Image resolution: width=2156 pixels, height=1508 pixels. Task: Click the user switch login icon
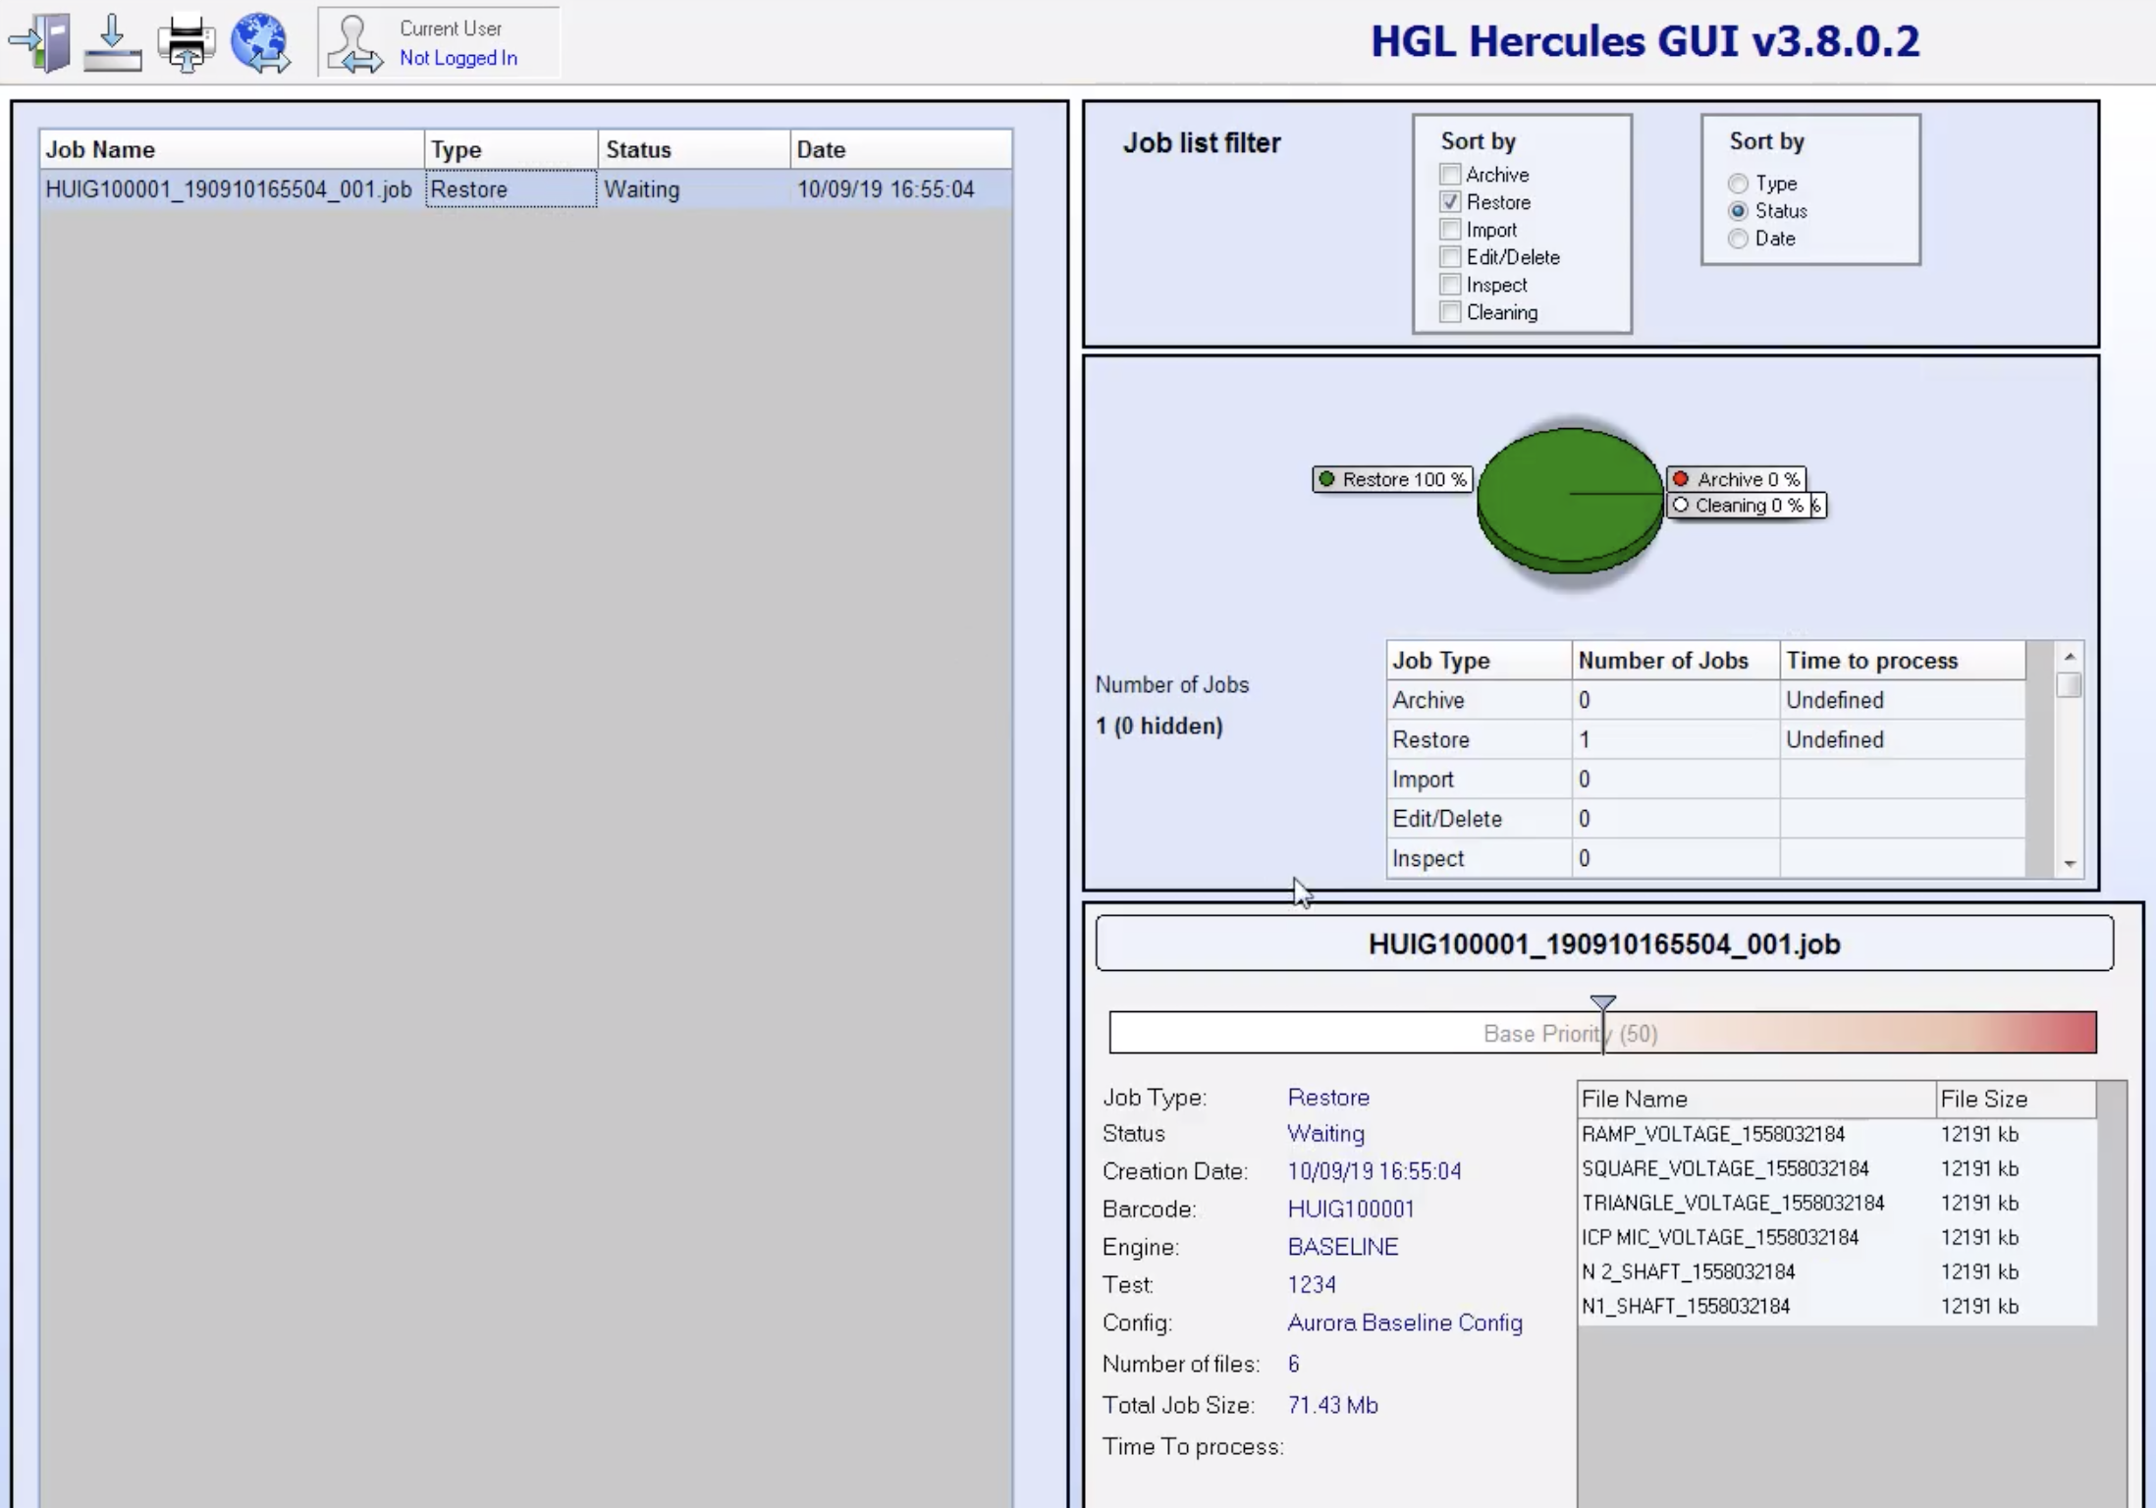coord(354,44)
